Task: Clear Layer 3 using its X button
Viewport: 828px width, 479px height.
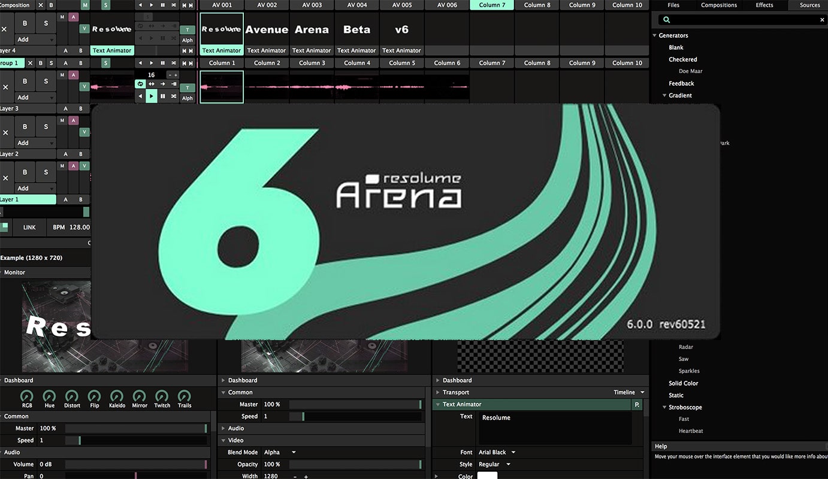Action: coord(5,87)
